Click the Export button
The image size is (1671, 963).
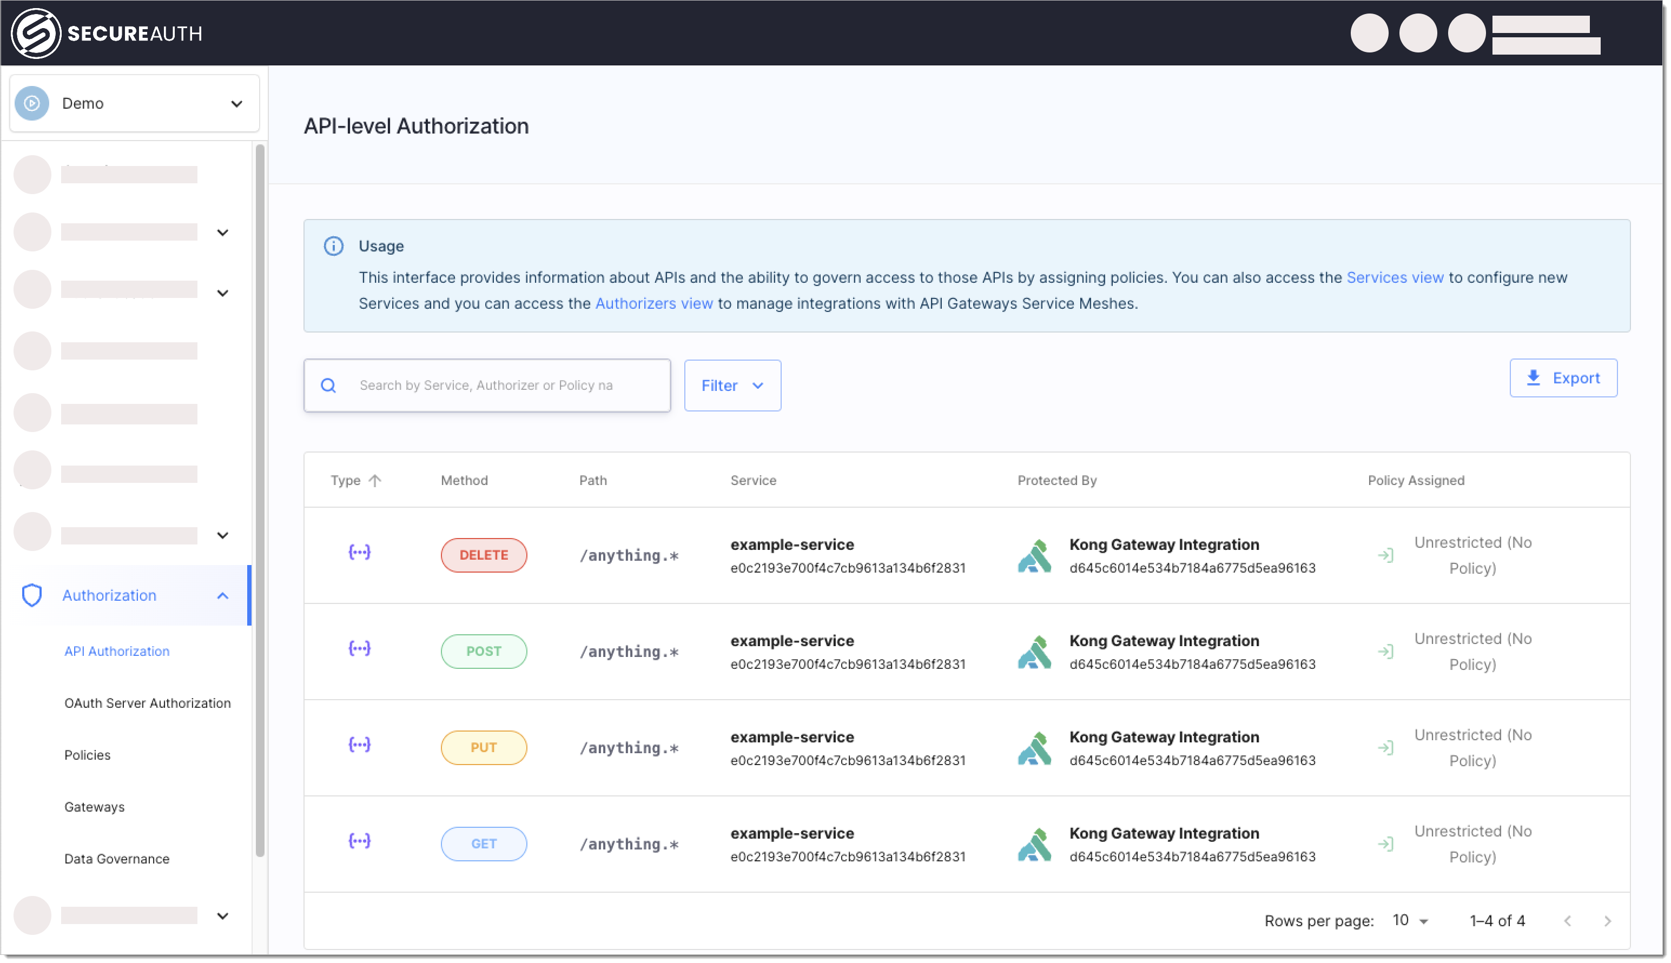(1563, 376)
